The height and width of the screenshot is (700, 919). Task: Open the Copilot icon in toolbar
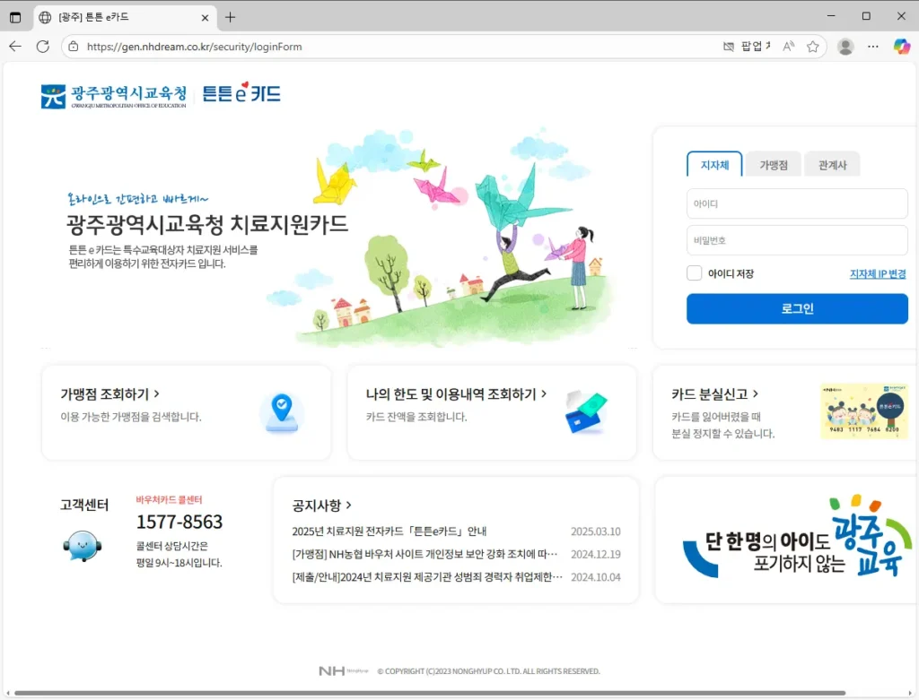coord(901,47)
